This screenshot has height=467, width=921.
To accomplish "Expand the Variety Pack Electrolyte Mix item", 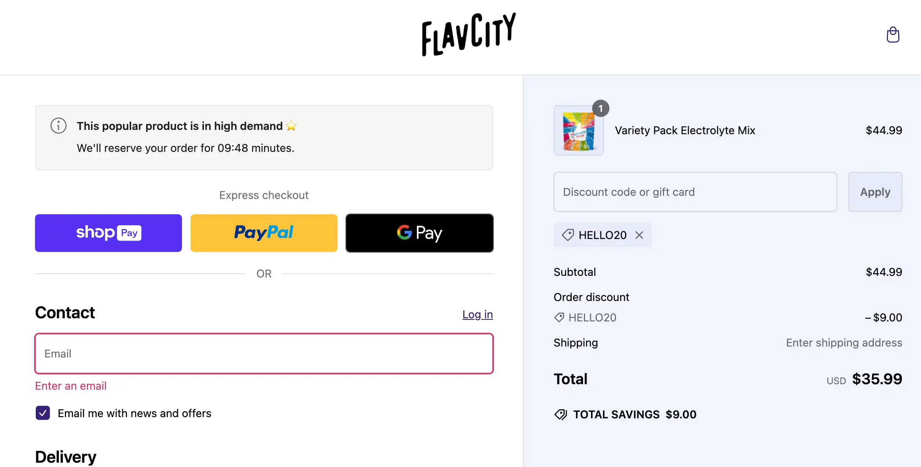I will pyautogui.click(x=685, y=130).
